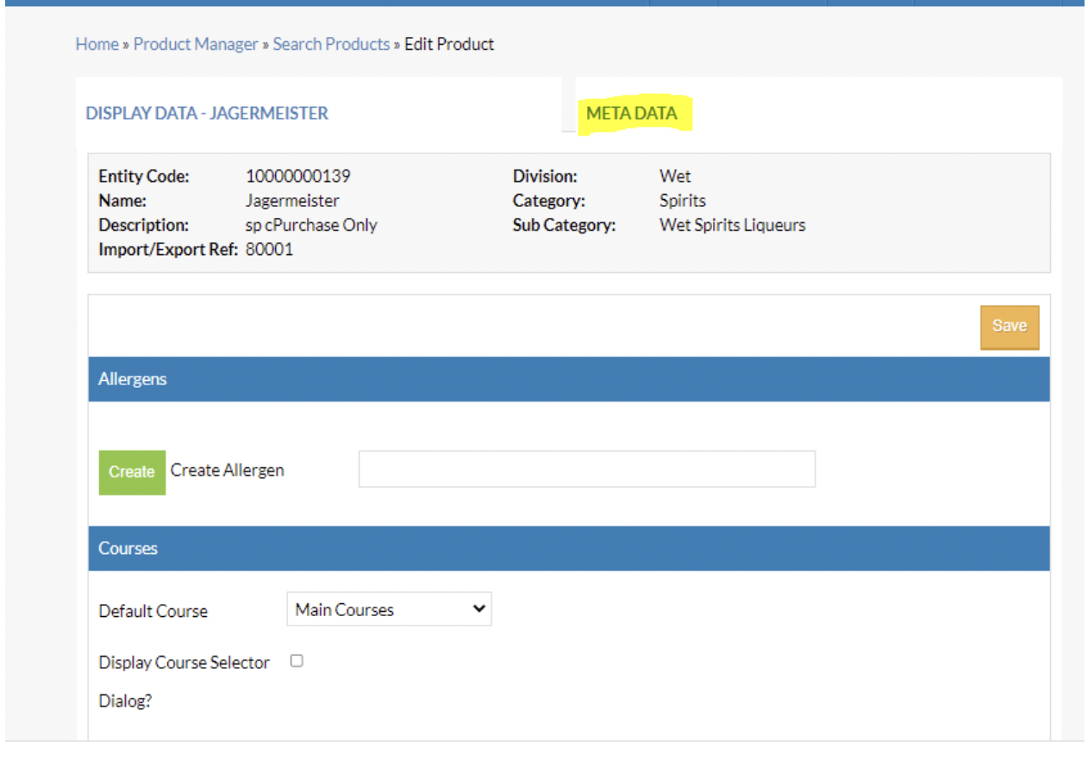Click the Import/Export Ref value 80001
The width and height of the screenshot is (1088, 760).
[269, 251]
